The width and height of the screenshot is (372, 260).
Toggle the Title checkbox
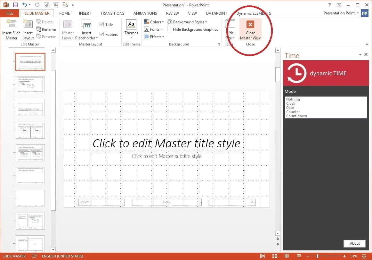[102, 24]
